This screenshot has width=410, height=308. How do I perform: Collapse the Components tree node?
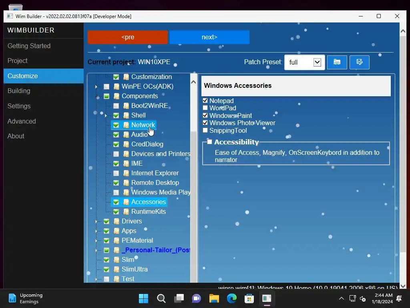click(x=96, y=96)
